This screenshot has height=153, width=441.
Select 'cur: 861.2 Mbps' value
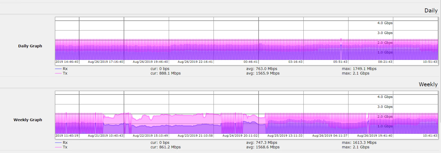pyautogui.click(x=165, y=147)
